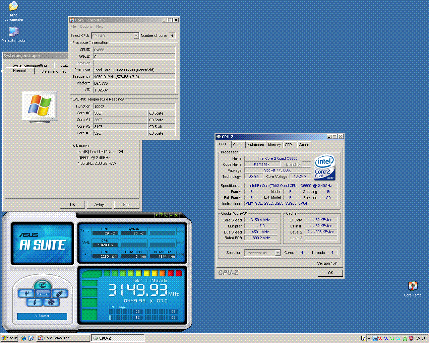Click the Tjunction 100C° value
The image size is (429, 343).
pos(134,107)
